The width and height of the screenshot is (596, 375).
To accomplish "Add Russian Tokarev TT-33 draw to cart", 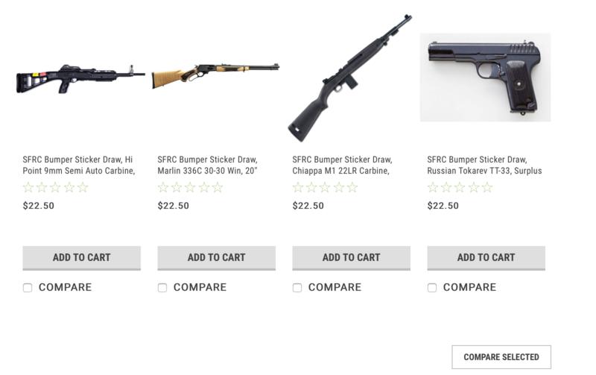I will tap(486, 258).
